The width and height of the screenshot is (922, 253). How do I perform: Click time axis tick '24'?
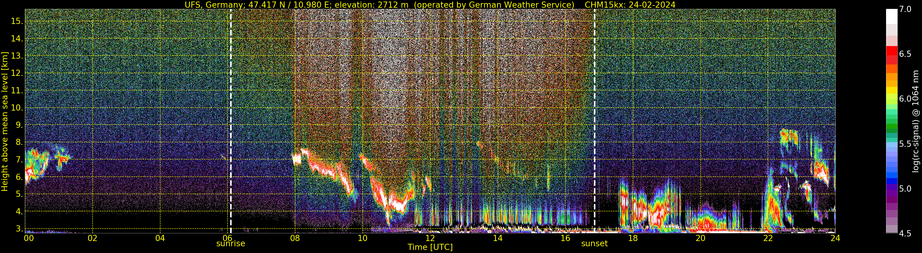coord(835,238)
